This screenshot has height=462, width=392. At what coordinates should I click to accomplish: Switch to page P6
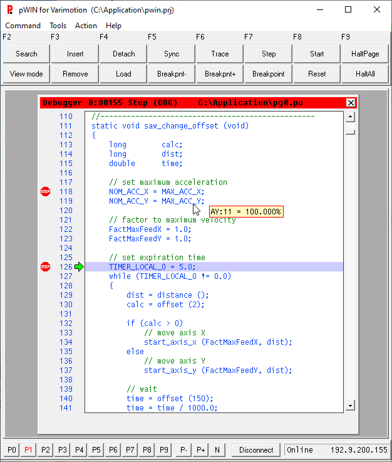pos(113,450)
